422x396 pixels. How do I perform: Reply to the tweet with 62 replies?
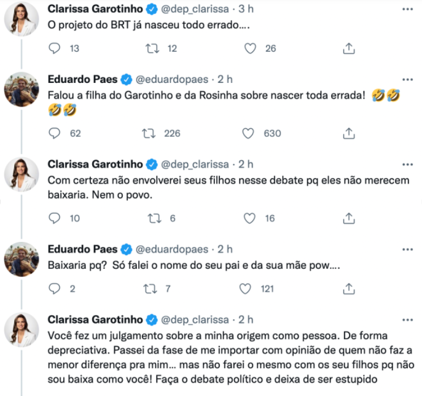(55, 133)
